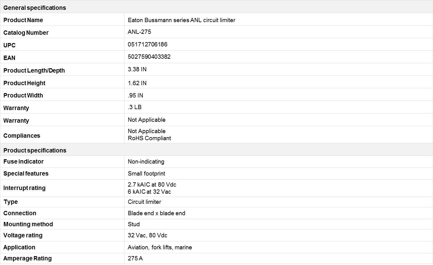Select the "Connection" row label

[20, 213]
